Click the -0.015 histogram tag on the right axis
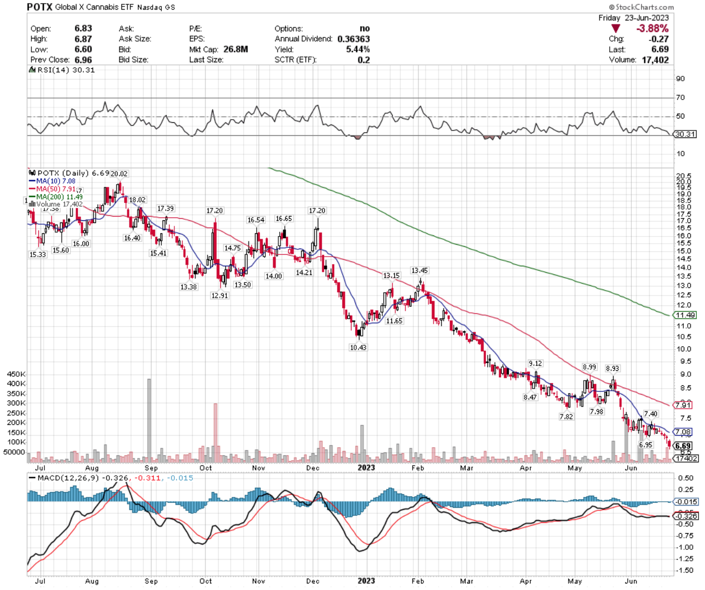Viewport: 705px width, 590px height. (x=685, y=502)
